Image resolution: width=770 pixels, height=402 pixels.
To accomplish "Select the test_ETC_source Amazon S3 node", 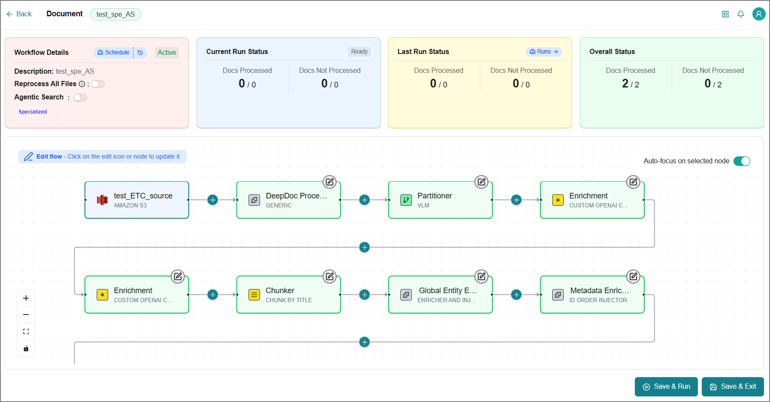I will coord(137,200).
